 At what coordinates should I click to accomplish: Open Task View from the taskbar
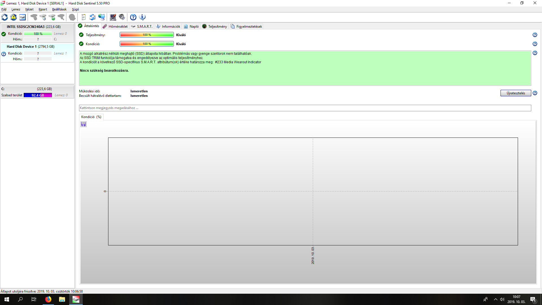click(x=34, y=299)
